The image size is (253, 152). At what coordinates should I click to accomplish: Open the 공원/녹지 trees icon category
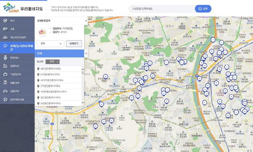(x=17, y=66)
